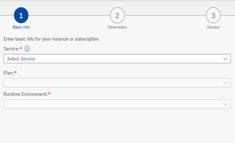Click the 'Enter basic info' instruction text
This screenshot has height=143, width=235.
[52, 39]
